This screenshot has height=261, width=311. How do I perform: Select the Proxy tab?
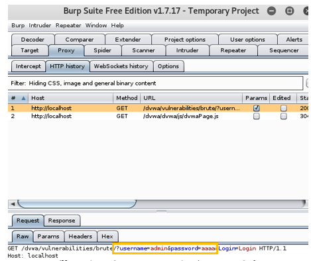coord(66,50)
